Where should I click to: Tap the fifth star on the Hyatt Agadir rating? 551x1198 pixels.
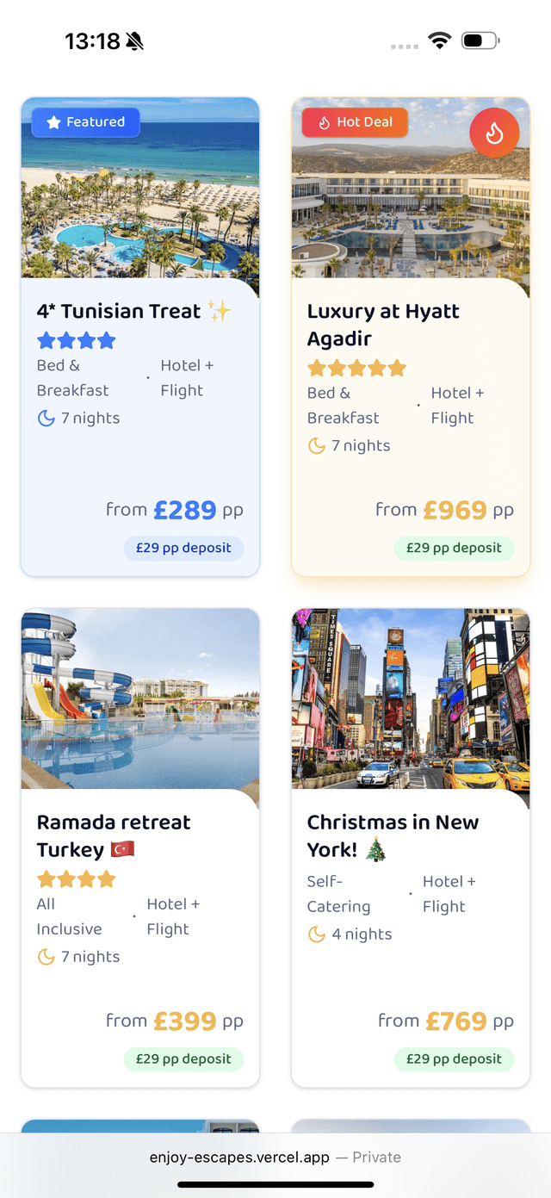[x=395, y=368]
